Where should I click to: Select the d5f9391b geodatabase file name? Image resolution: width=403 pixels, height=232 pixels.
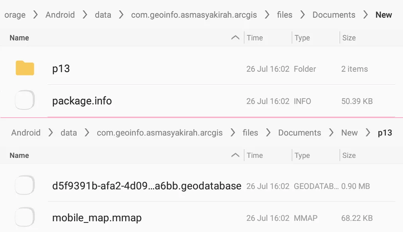tap(147, 186)
